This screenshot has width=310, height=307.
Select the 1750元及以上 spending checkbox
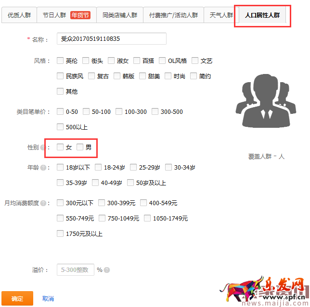[60, 233]
